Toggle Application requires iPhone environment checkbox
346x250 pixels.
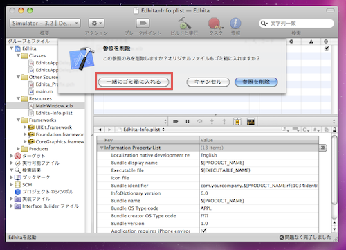tap(203, 231)
